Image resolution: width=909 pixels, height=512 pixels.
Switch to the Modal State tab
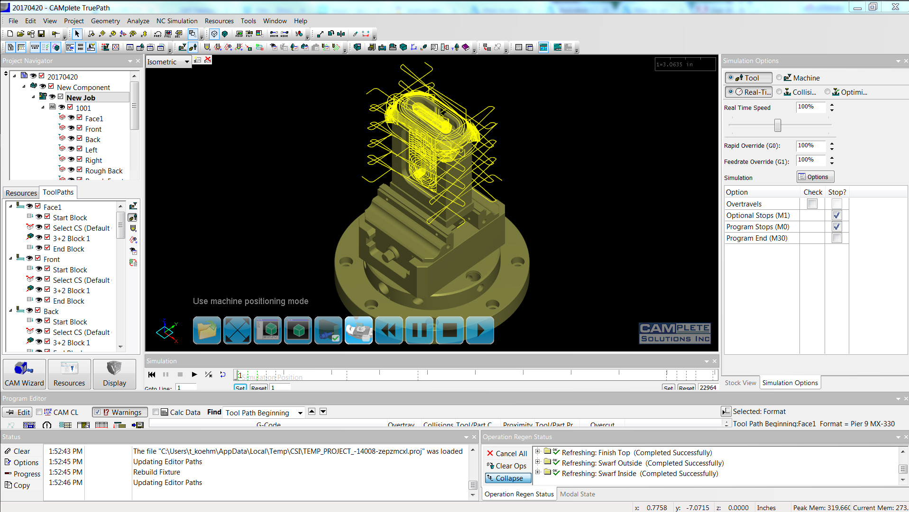(578, 494)
